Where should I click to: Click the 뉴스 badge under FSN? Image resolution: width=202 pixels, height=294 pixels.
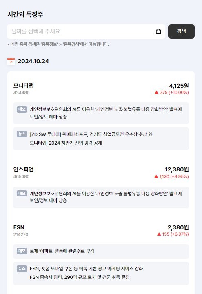(x=22, y=269)
